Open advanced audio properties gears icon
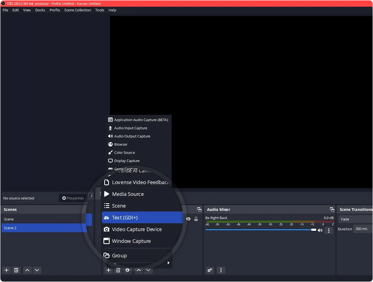This screenshot has height=282, width=373. pyautogui.click(x=210, y=270)
